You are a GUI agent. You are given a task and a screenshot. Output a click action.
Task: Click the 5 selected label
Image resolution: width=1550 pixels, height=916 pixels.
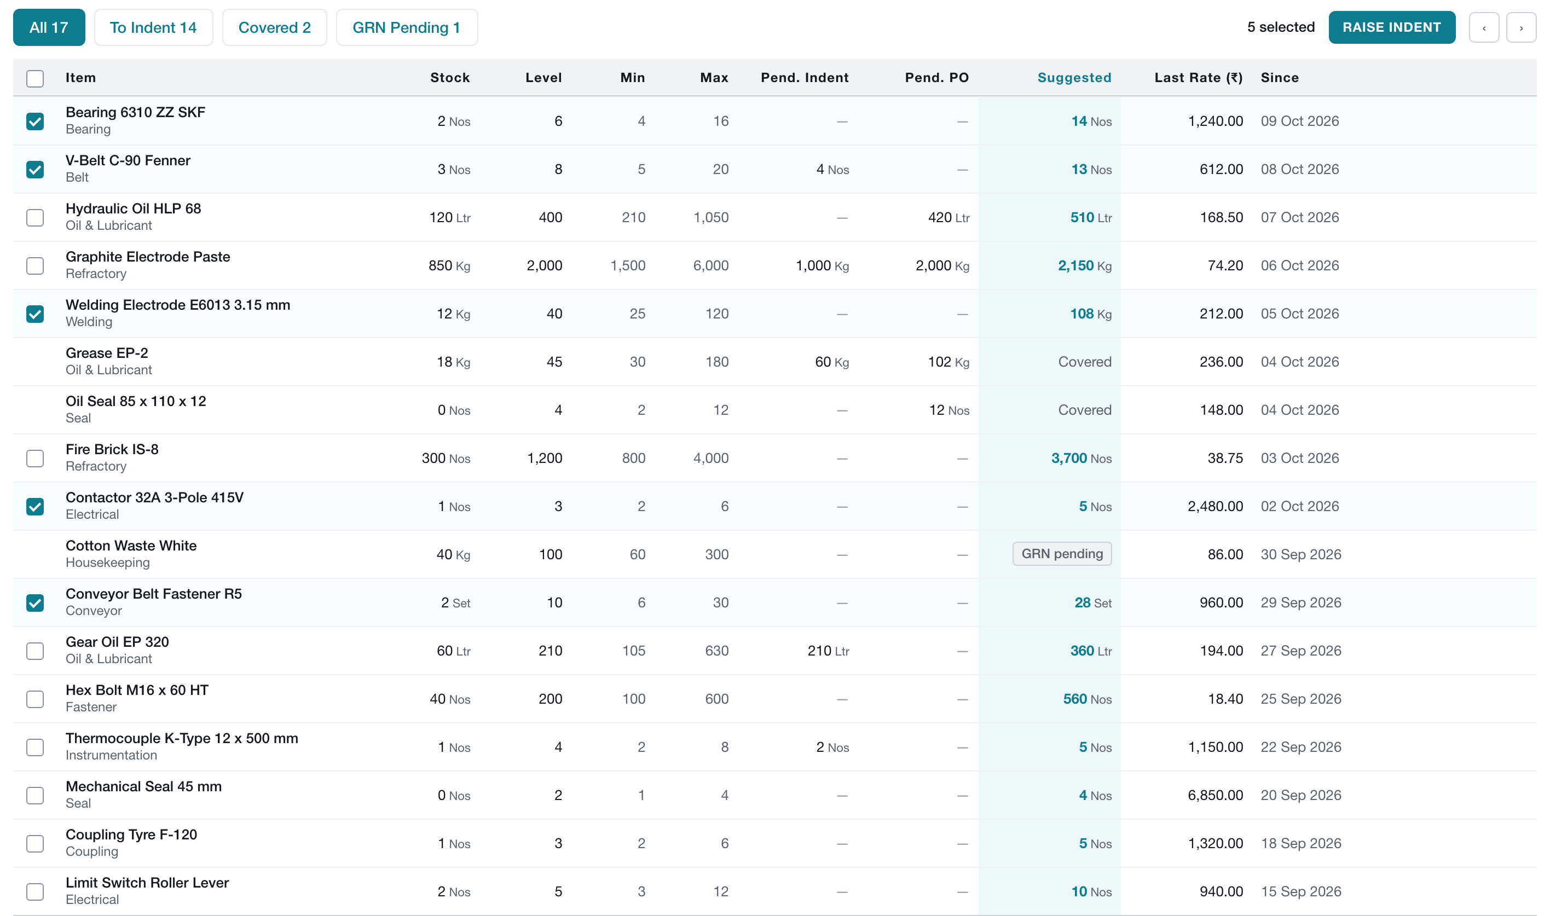1281,27
